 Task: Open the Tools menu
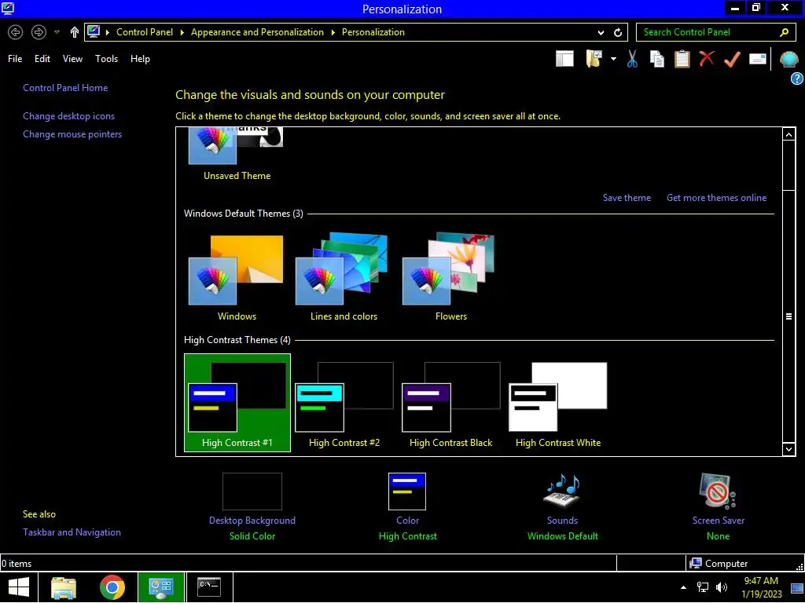point(106,59)
